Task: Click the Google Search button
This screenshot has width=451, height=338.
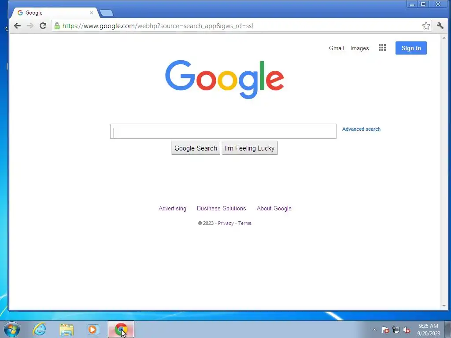Action: 196,148
